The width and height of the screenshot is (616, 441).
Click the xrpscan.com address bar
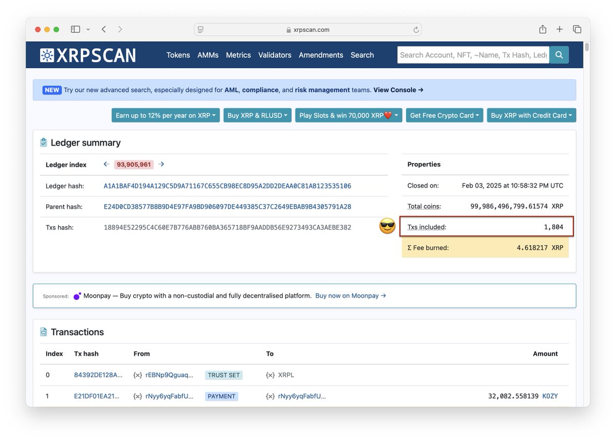tap(308, 30)
